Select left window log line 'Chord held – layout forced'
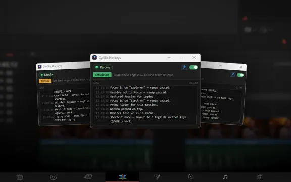The height and width of the screenshot is (182, 291). (x=71, y=95)
